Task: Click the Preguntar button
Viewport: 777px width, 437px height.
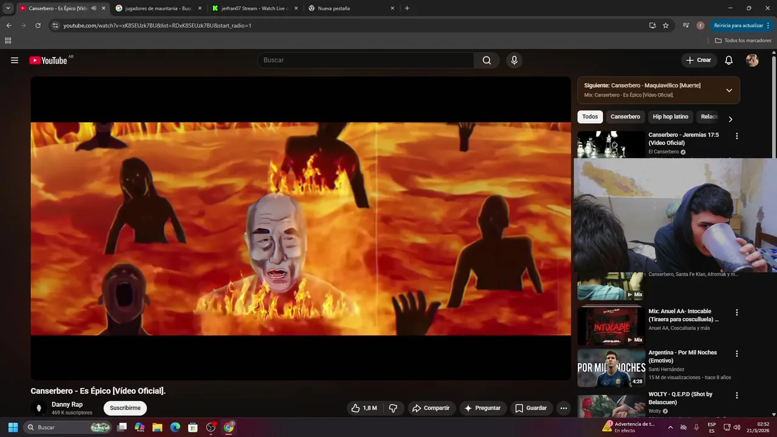Action: tap(483, 408)
